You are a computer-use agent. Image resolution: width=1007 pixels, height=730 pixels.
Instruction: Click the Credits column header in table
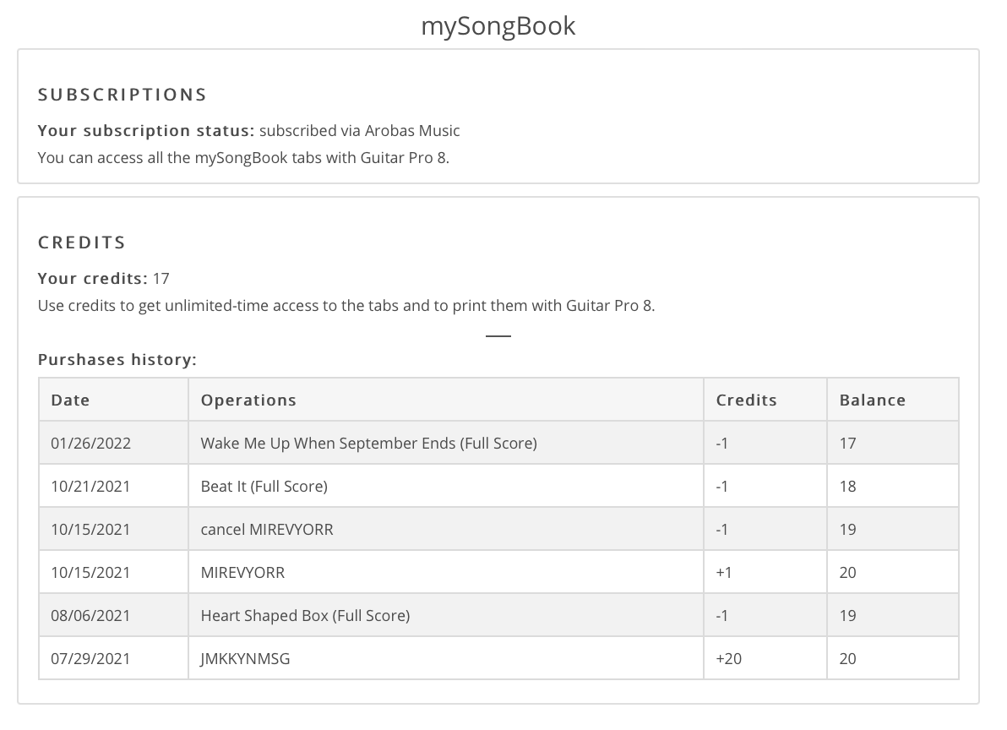(x=746, y=400)
